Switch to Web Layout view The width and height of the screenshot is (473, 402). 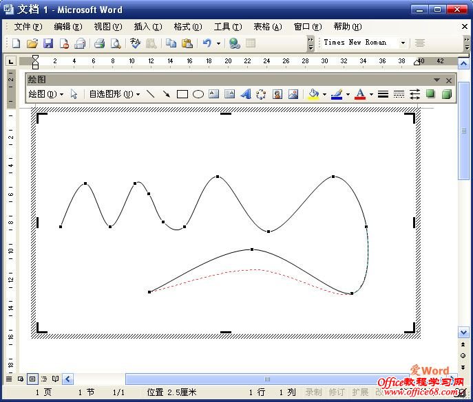click(21, 379)
